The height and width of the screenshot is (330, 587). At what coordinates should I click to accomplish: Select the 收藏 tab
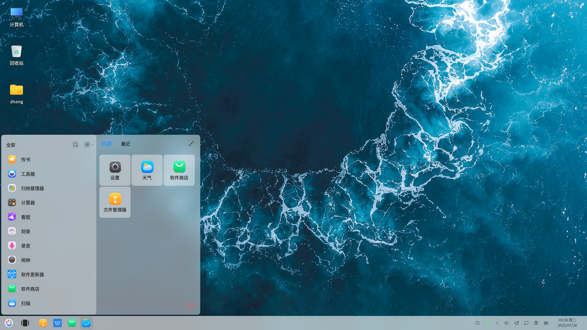pos(106,144)
